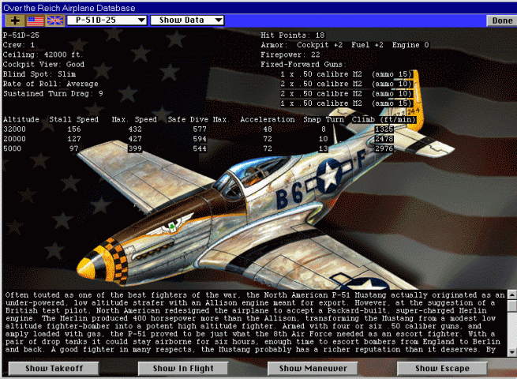This screenshot has height=379, width=517.
Task: Click the 'Firepower: 22' text
Action: pos(290,54)
